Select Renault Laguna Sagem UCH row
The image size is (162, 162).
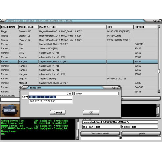(x=79, y=79)
